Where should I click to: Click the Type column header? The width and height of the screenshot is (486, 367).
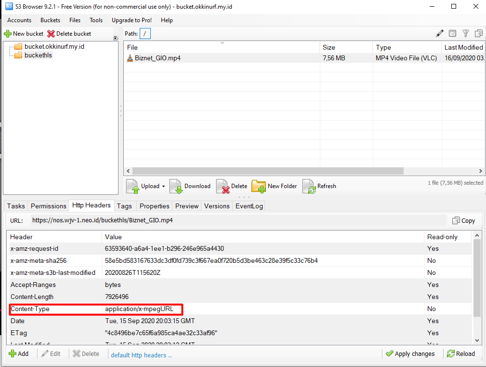click(x=407, y=47)
